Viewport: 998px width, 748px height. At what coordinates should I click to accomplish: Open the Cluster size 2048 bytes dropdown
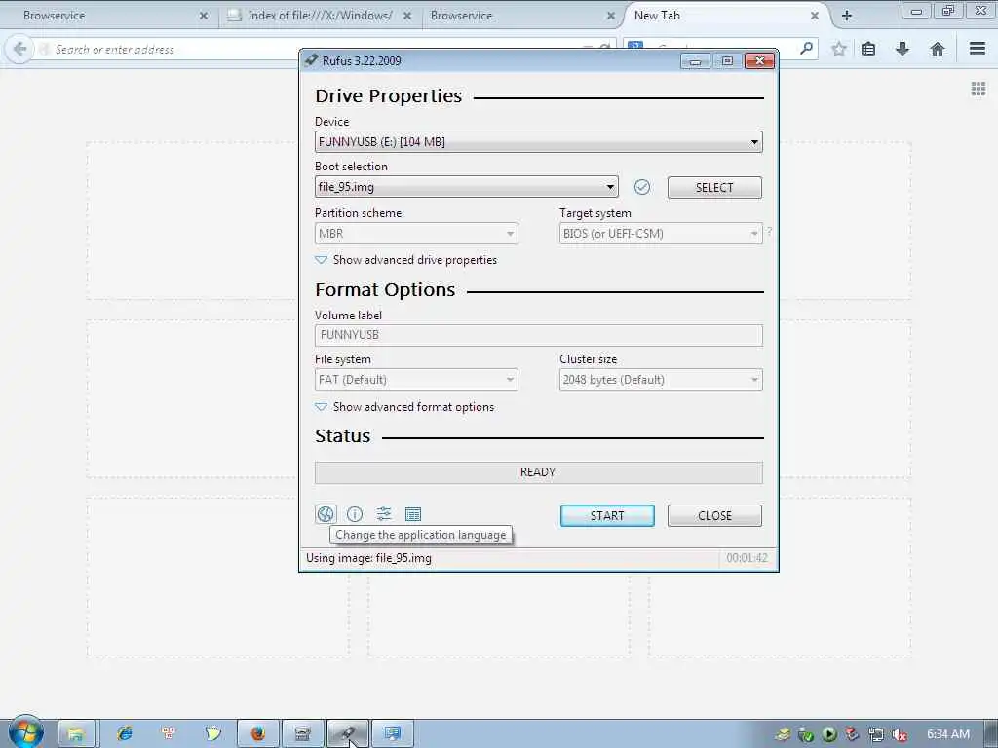point(661,380)
